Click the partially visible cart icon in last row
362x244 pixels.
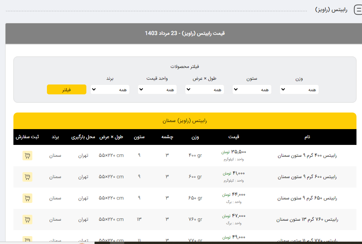point(27,239)
